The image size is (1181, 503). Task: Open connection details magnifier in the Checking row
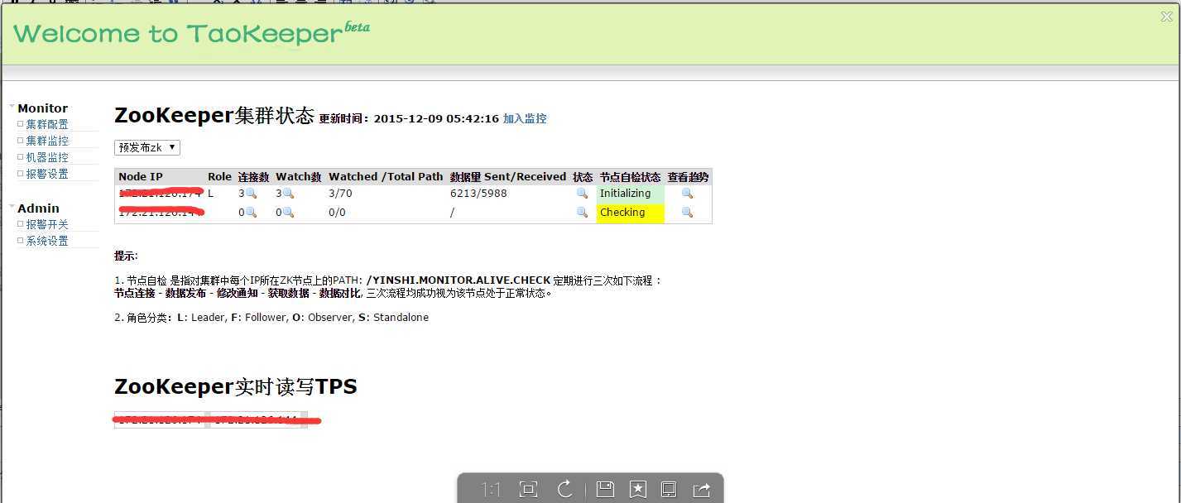(x=251, y=213)
